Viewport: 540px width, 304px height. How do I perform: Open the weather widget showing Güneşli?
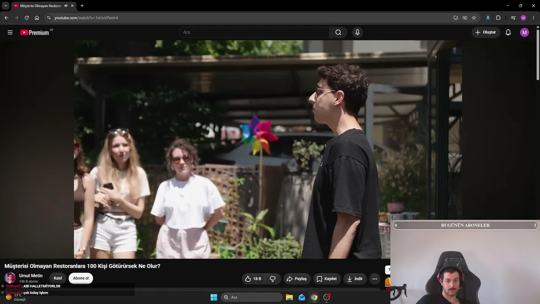click(x=16, y=297)
